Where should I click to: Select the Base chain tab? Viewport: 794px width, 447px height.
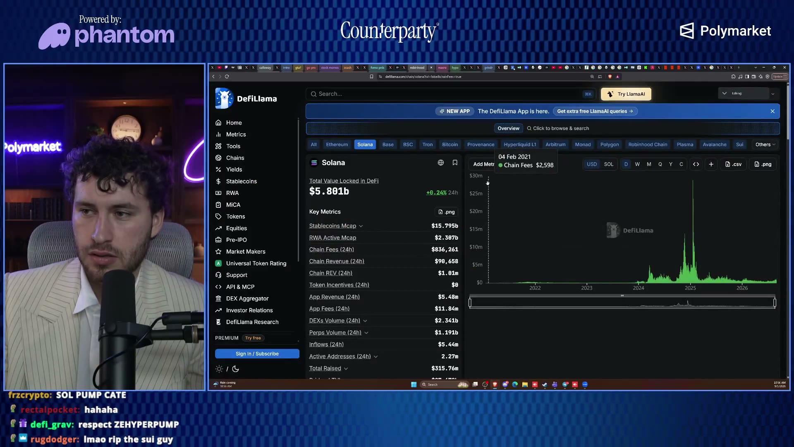(388, 144)
